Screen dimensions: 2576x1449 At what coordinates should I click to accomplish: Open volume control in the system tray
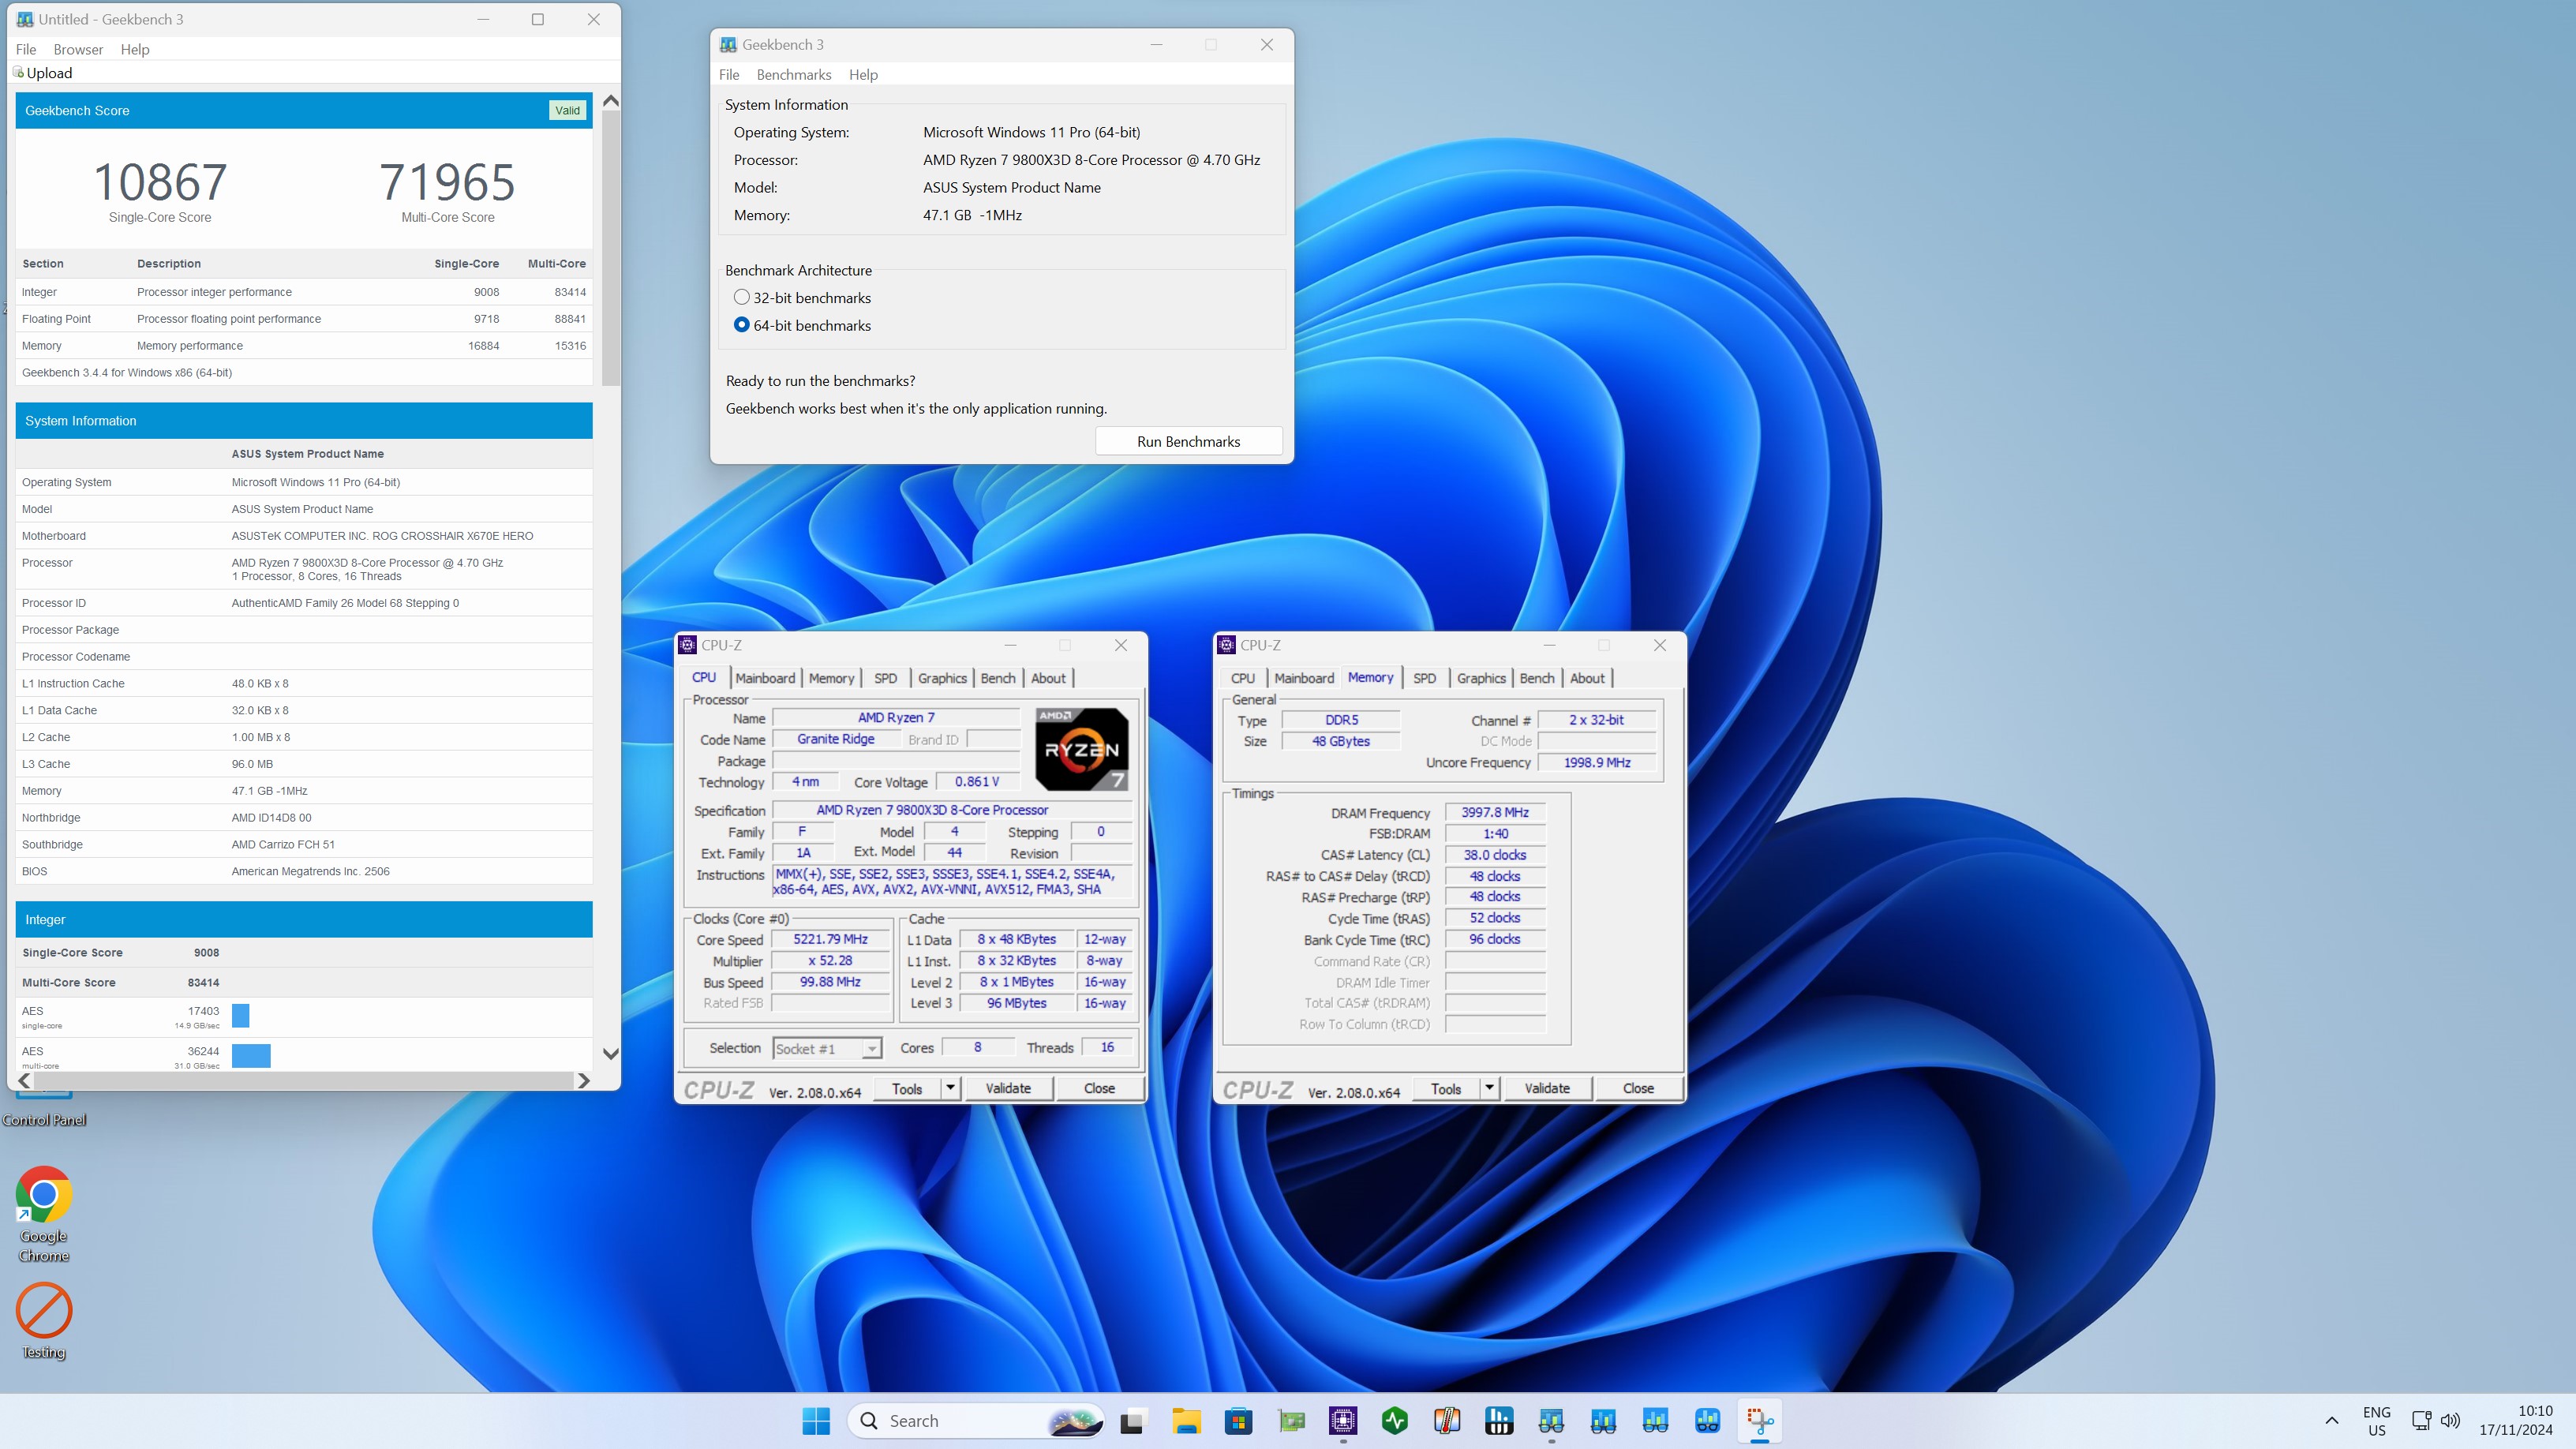point(2450,1420)
